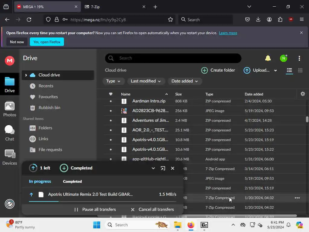The width and height of the screenshot is (309, 232).
Task: Toggle the favourite dot on Aardman Intro.zip row
Action: pyautogui.click(x=111, y=101)
